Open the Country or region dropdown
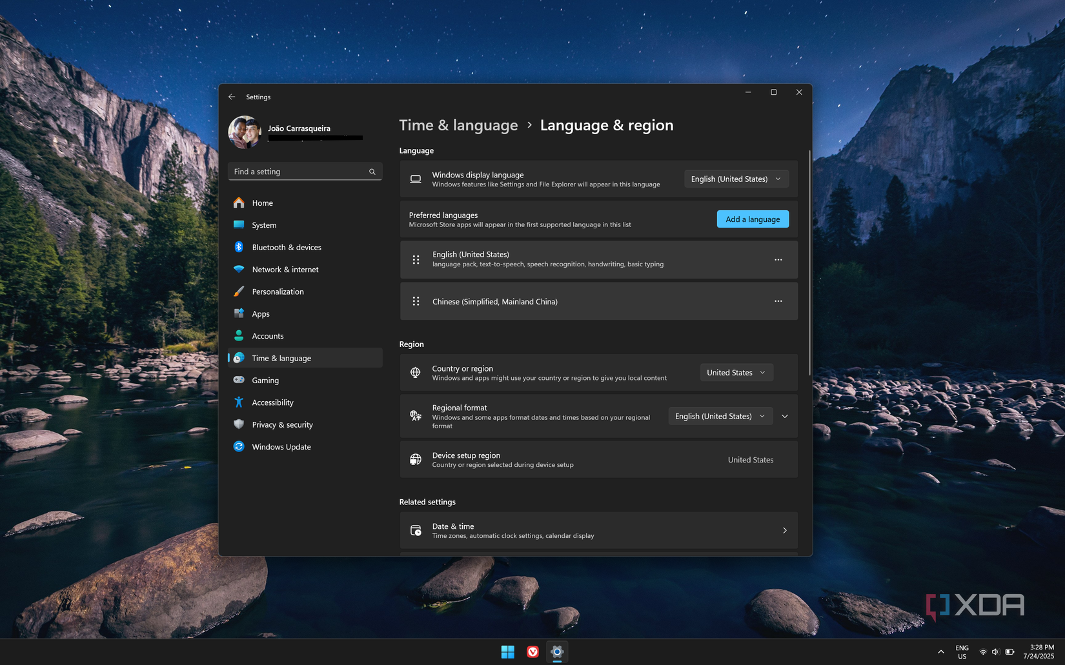This screenshot has height=665, width=1065. pos(736,372)
